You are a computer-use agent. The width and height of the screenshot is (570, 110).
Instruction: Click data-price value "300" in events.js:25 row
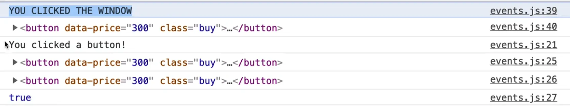(x=140, y=62)
